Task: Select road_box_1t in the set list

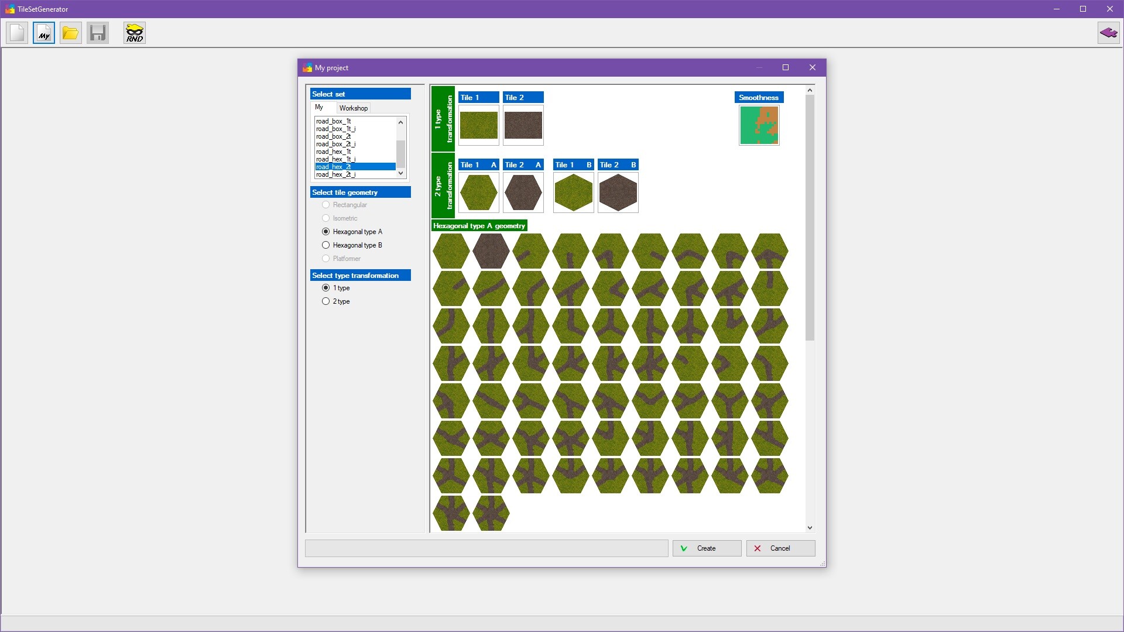Action: point(335,121)
